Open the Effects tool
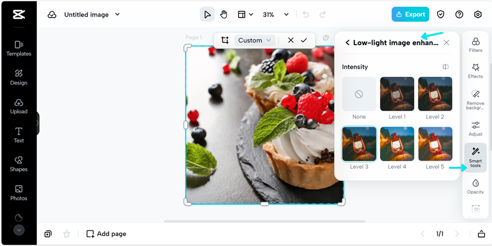This screenshot has width=492, height=246. click(475, 71)
